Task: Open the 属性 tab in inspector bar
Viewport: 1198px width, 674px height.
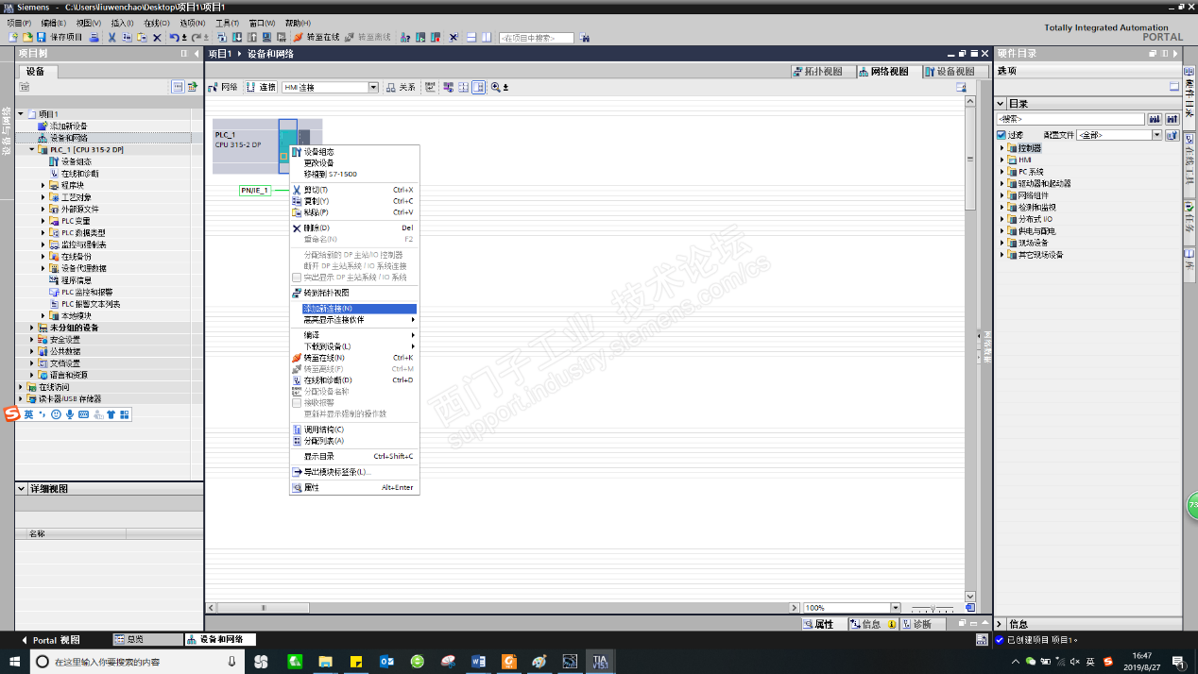Action: click(824, 624)
